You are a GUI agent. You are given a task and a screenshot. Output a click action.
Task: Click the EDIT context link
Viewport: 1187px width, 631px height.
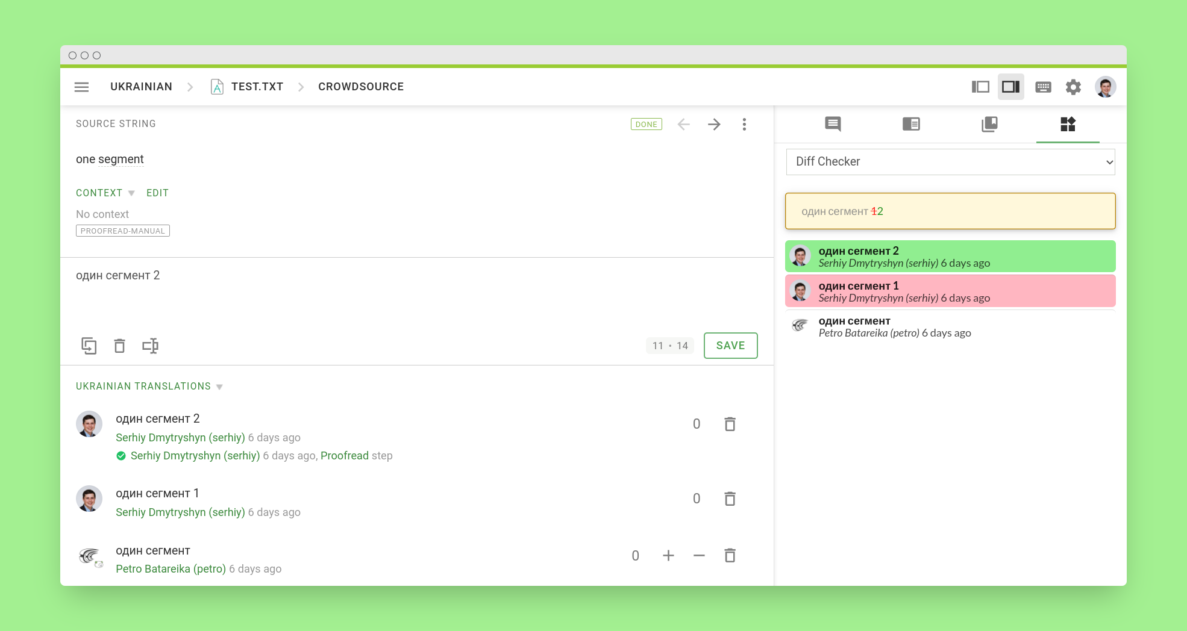coord(157,193)
